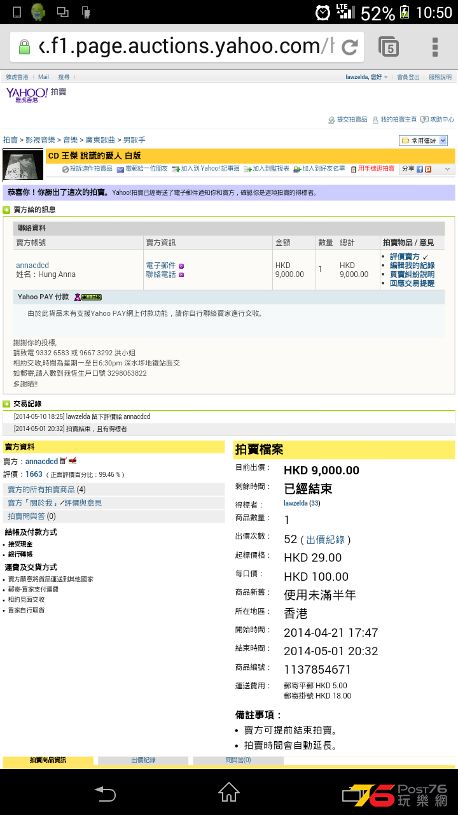Expand the 分享 share dropdown arrow
The height and width of the screenshot is (815, 458).
447,169
